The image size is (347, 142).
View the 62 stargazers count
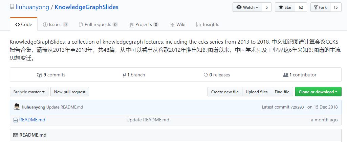pos(301,7)
